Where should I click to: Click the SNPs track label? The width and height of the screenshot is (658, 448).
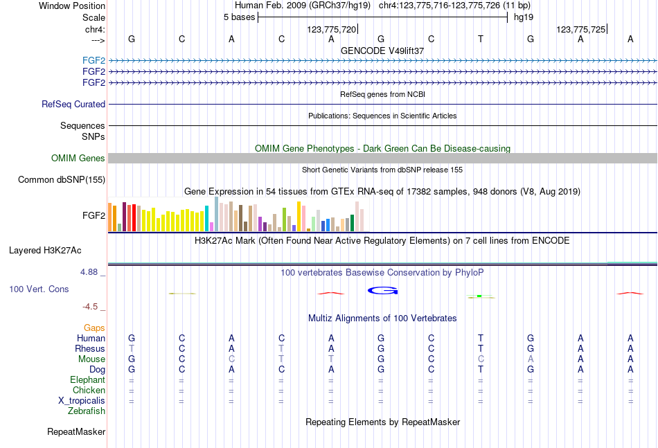pos(94,136)
